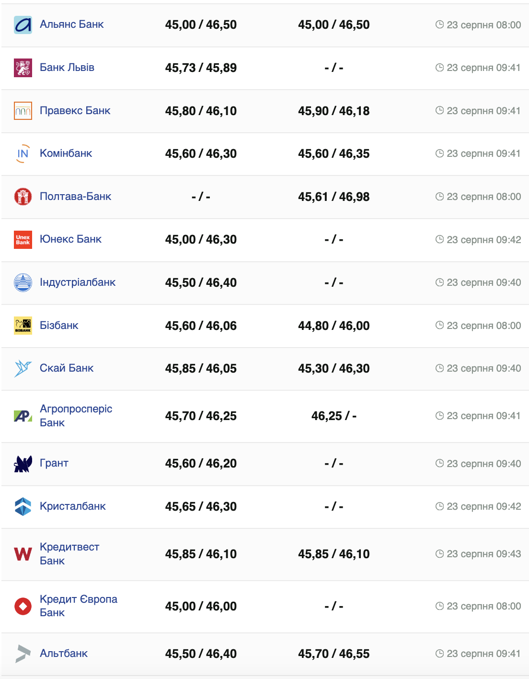529x679 pixels.
Task: Open the Скай Банк link
Action: point(67,368)
